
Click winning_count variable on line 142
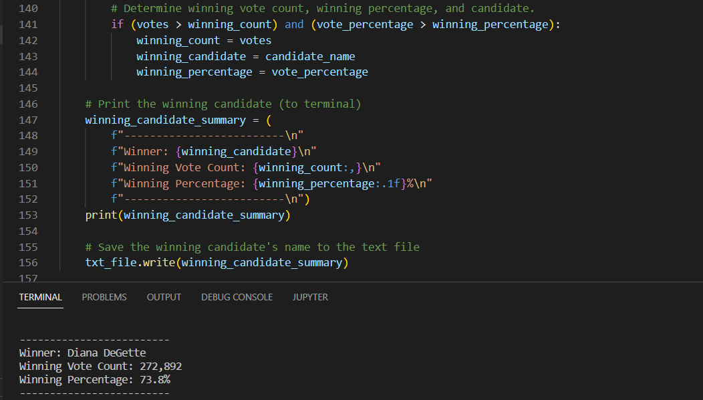click(177, 40)
